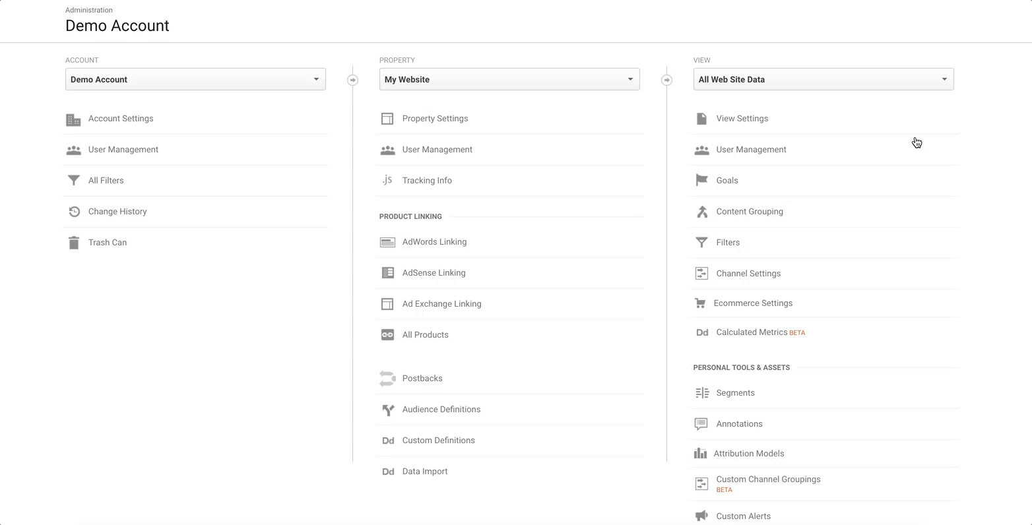Click the Goals flag icon

pyautogui.click(x=701, y=181)
